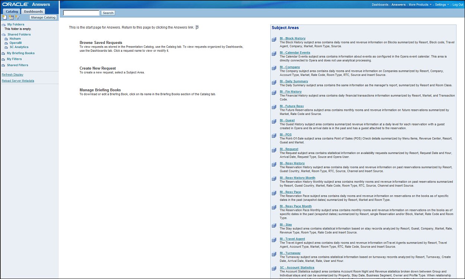The image size is (465, 279).
Task: Switch to the Dashboards tab
Action: pyautogui.click(x=33, y=11)
